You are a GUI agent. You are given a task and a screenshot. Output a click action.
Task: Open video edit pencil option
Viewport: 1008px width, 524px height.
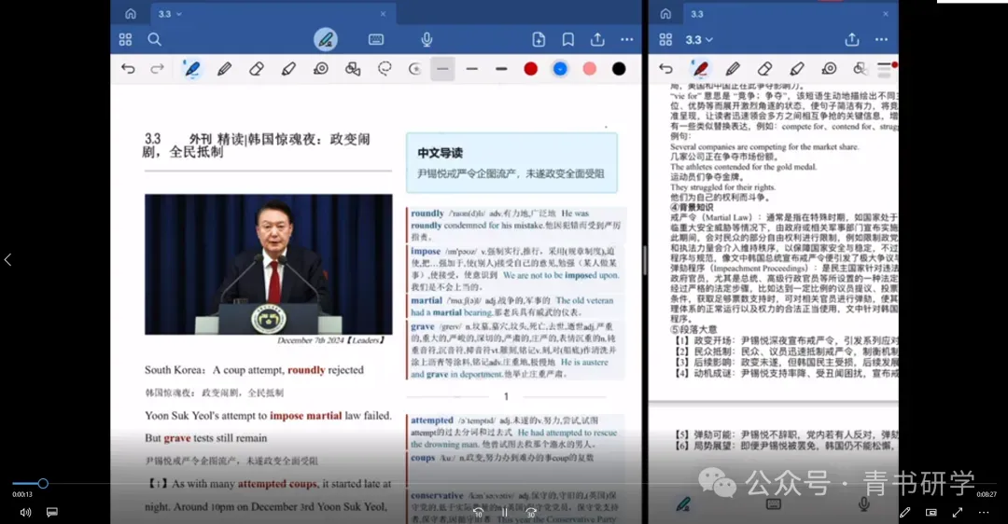(x=905, y=513)
